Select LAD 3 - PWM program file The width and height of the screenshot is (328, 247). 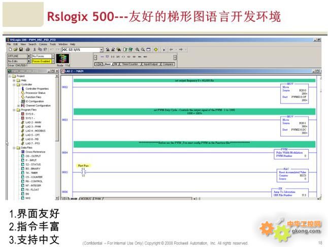coord(33,127)
